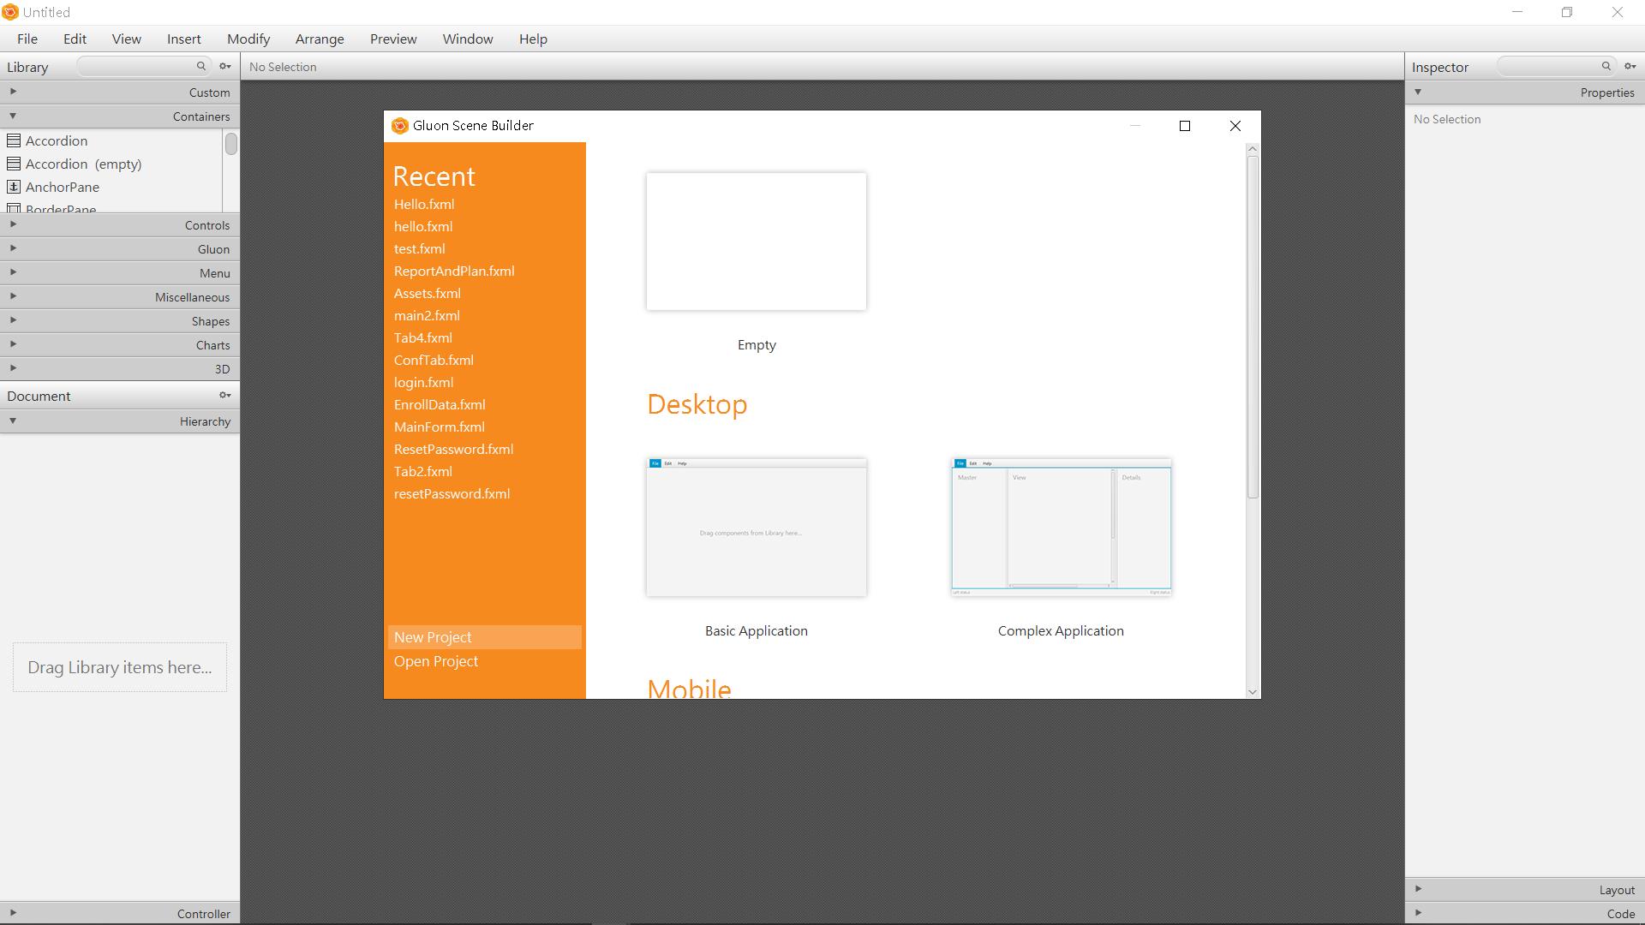The width and height of the screenshot is (1645, 925).
Task: Open recent file ReportAndPlan.fxml
Action: pos(454,271)
